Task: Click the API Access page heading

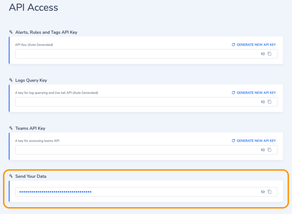Action: (x=33, y=7)
